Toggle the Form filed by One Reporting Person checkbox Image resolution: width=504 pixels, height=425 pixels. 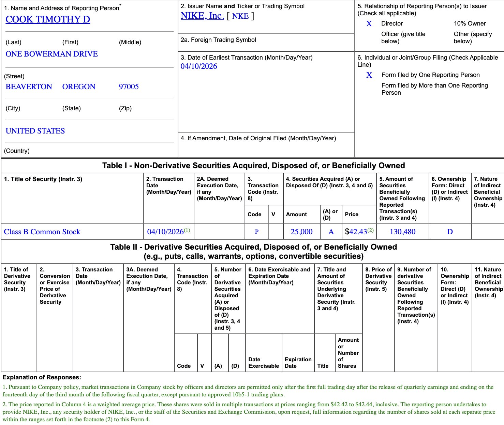pyautogui.click(x=369, y=75)
